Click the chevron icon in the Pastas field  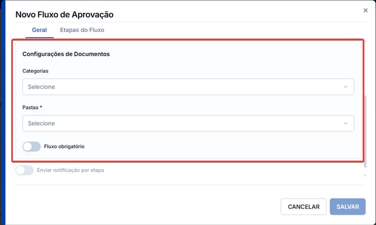point(346,123)
